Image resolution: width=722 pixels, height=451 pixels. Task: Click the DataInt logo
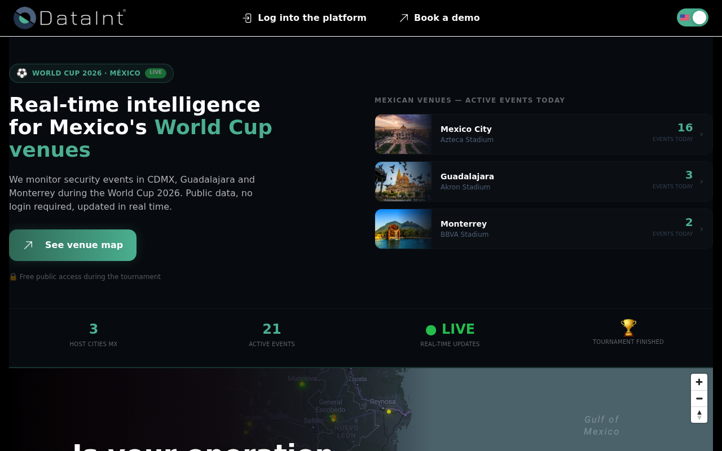[69, 18]
